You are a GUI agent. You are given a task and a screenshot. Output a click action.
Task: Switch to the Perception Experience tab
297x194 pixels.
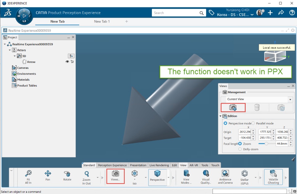(112, 165)
